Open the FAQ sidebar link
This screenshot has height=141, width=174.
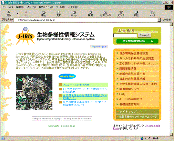pos(137,94)
